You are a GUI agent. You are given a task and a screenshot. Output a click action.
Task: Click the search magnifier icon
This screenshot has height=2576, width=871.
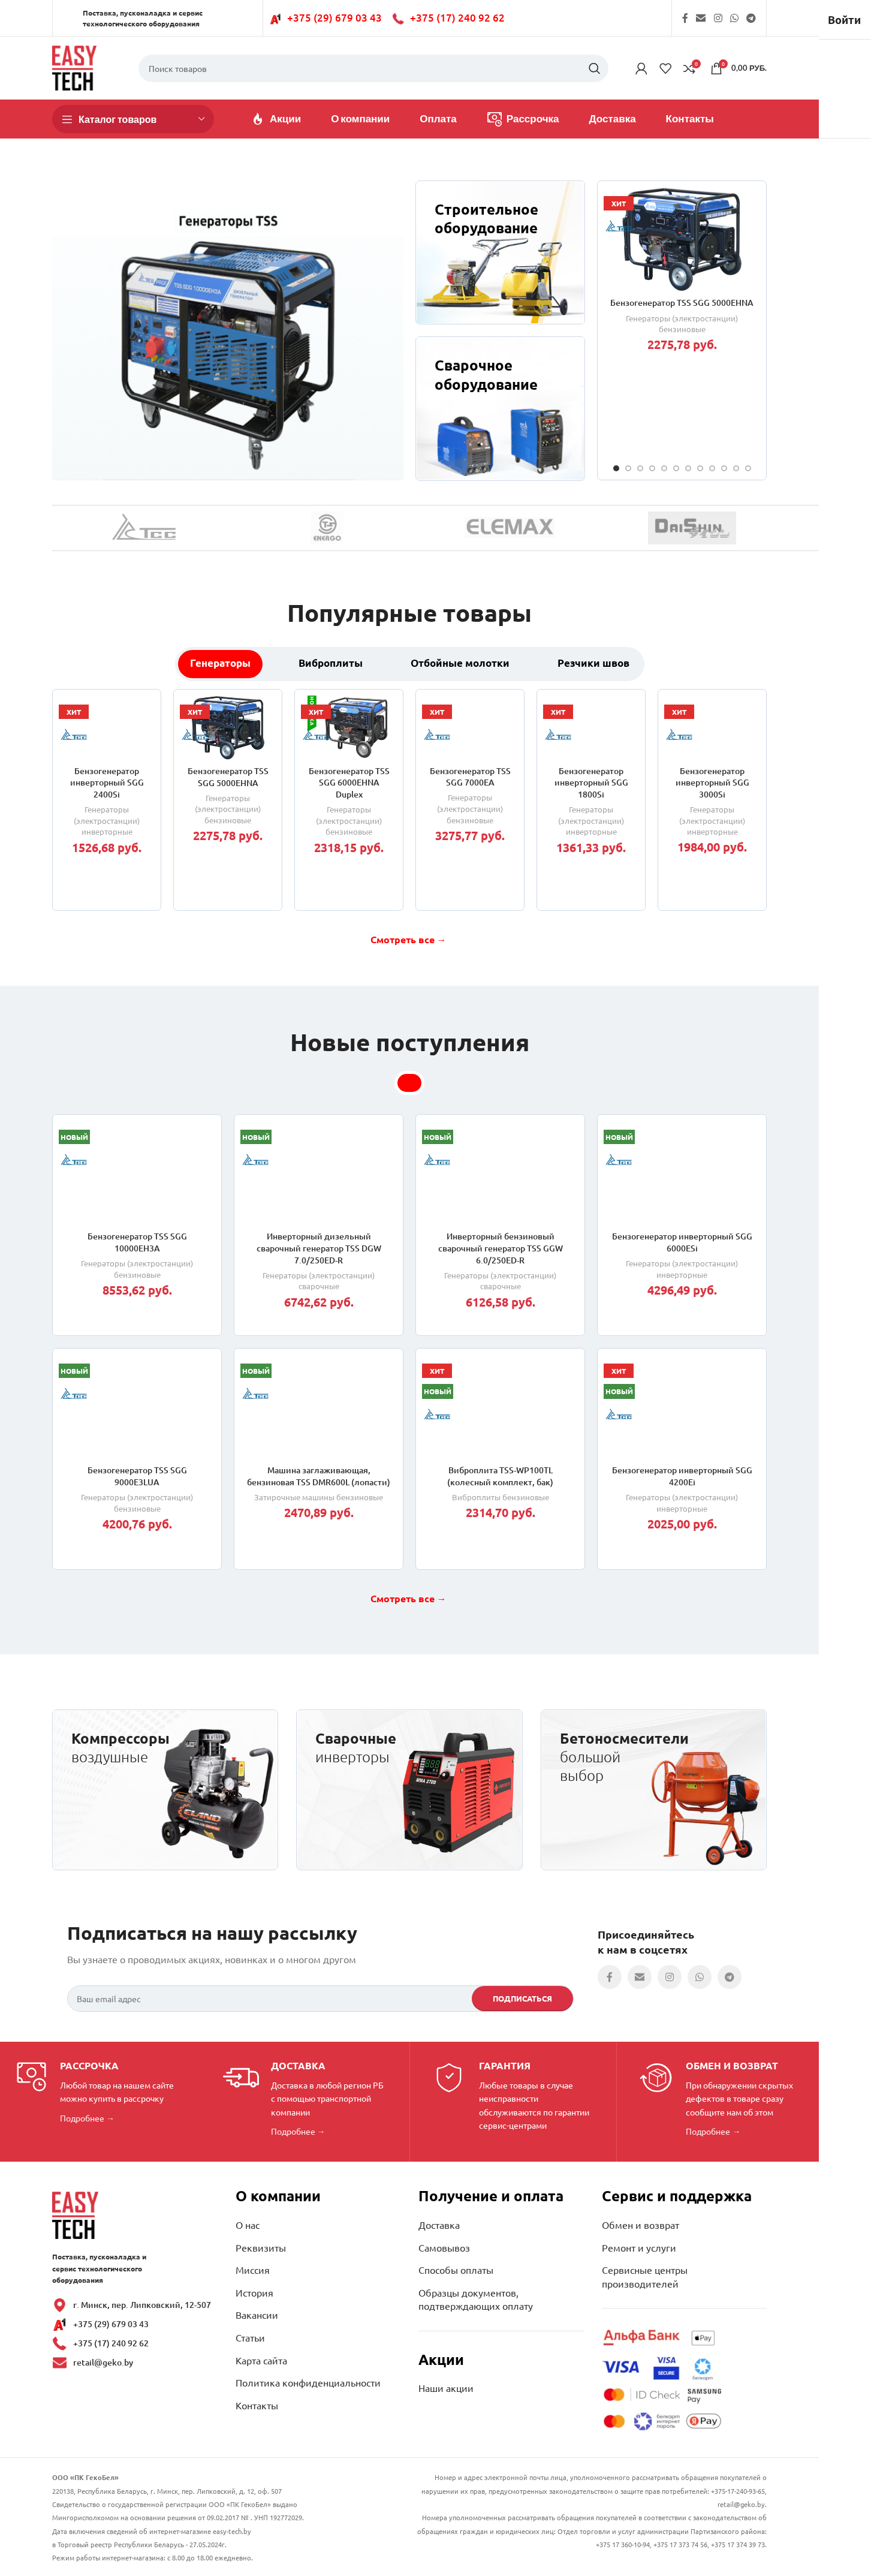click(x=594, y=69)
